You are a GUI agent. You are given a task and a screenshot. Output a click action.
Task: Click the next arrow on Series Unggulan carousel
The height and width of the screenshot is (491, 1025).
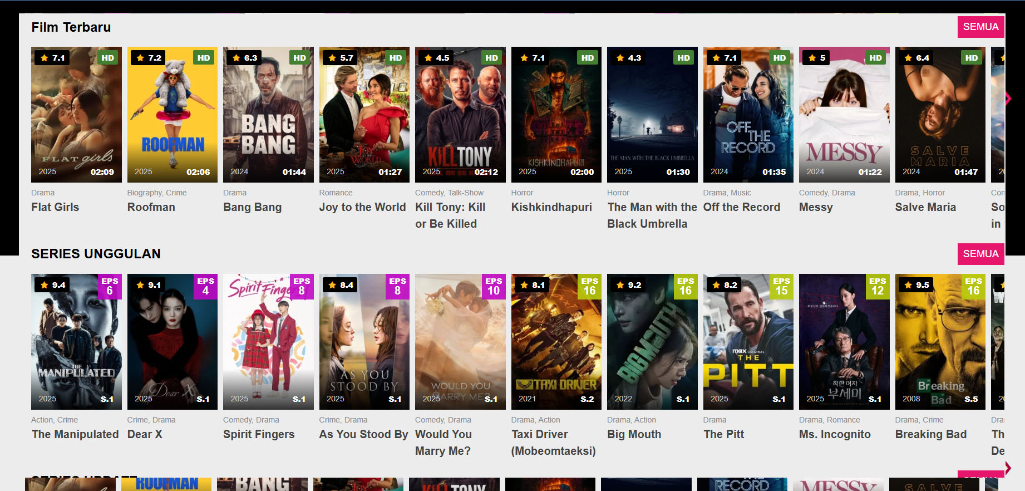point(1008,468)
